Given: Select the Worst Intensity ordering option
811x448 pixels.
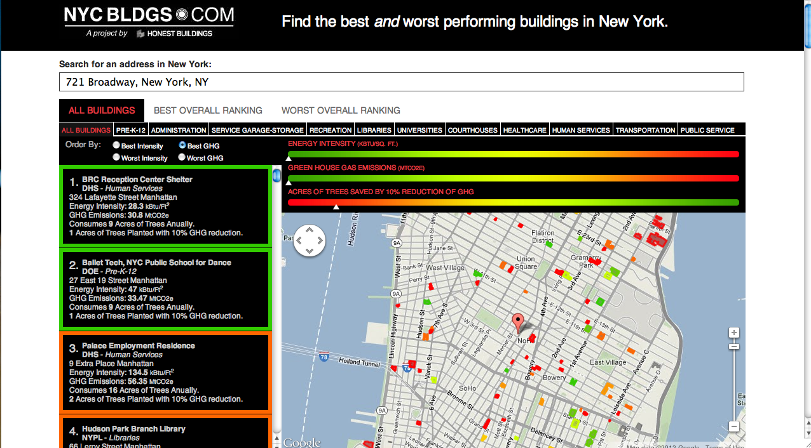Looking at the screenshot, I should click(116, 157).
